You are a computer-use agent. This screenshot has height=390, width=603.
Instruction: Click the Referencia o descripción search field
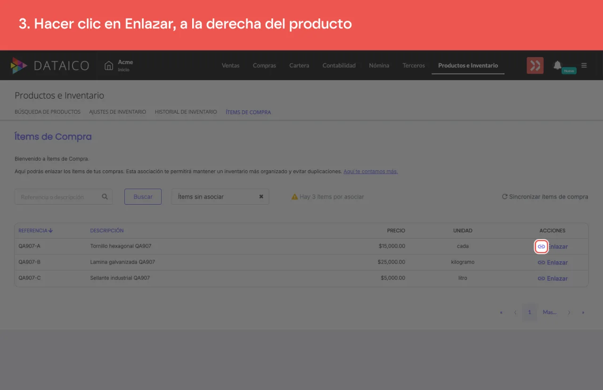click(x=64, y=197)
